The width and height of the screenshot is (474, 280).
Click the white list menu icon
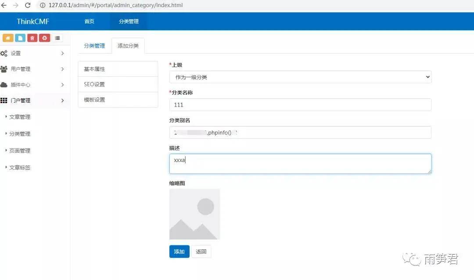(x=57, y=38)
